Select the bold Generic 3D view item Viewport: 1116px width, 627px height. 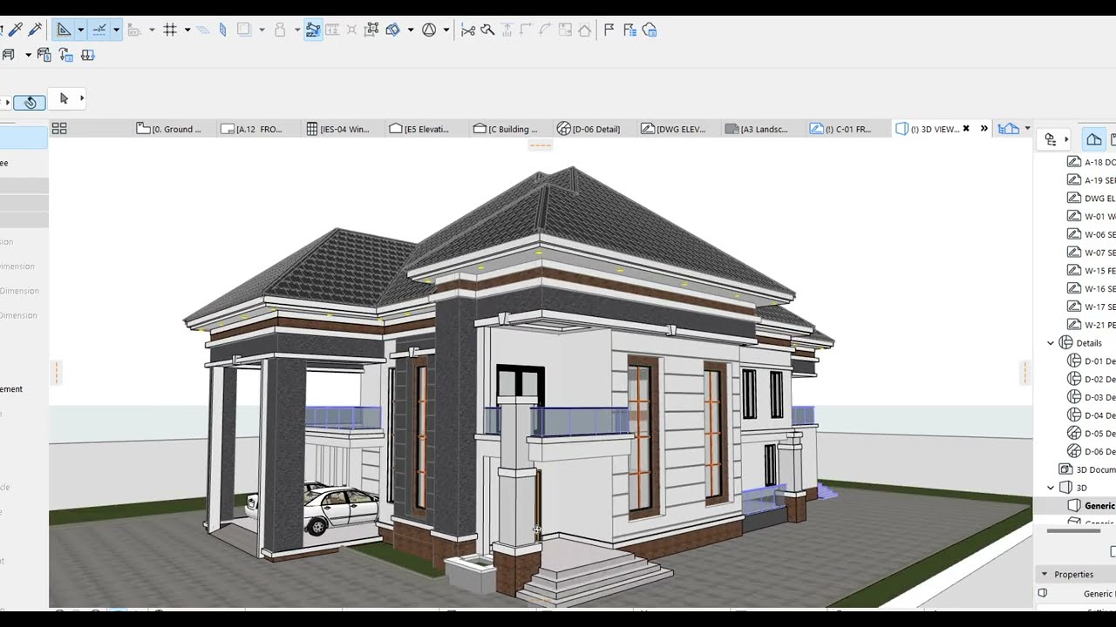(x=1092, y=506)
